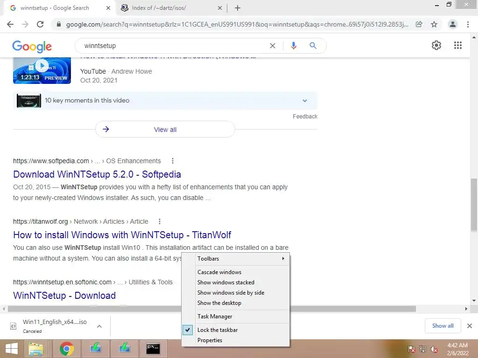The height and width of the screenshot is (358, 478).
Task: Click scroll up arrow on vertical scrollbar
Action: [474, 37]
